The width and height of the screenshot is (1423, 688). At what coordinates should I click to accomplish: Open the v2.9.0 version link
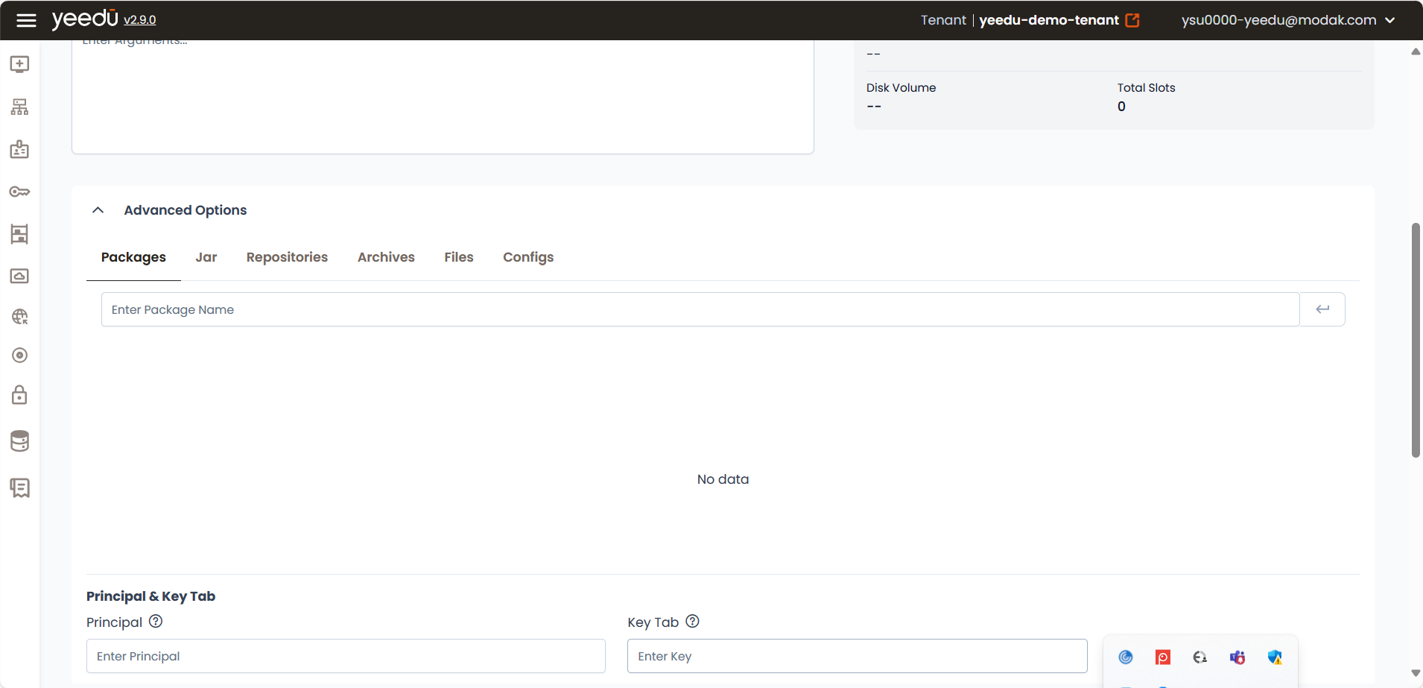140,20
